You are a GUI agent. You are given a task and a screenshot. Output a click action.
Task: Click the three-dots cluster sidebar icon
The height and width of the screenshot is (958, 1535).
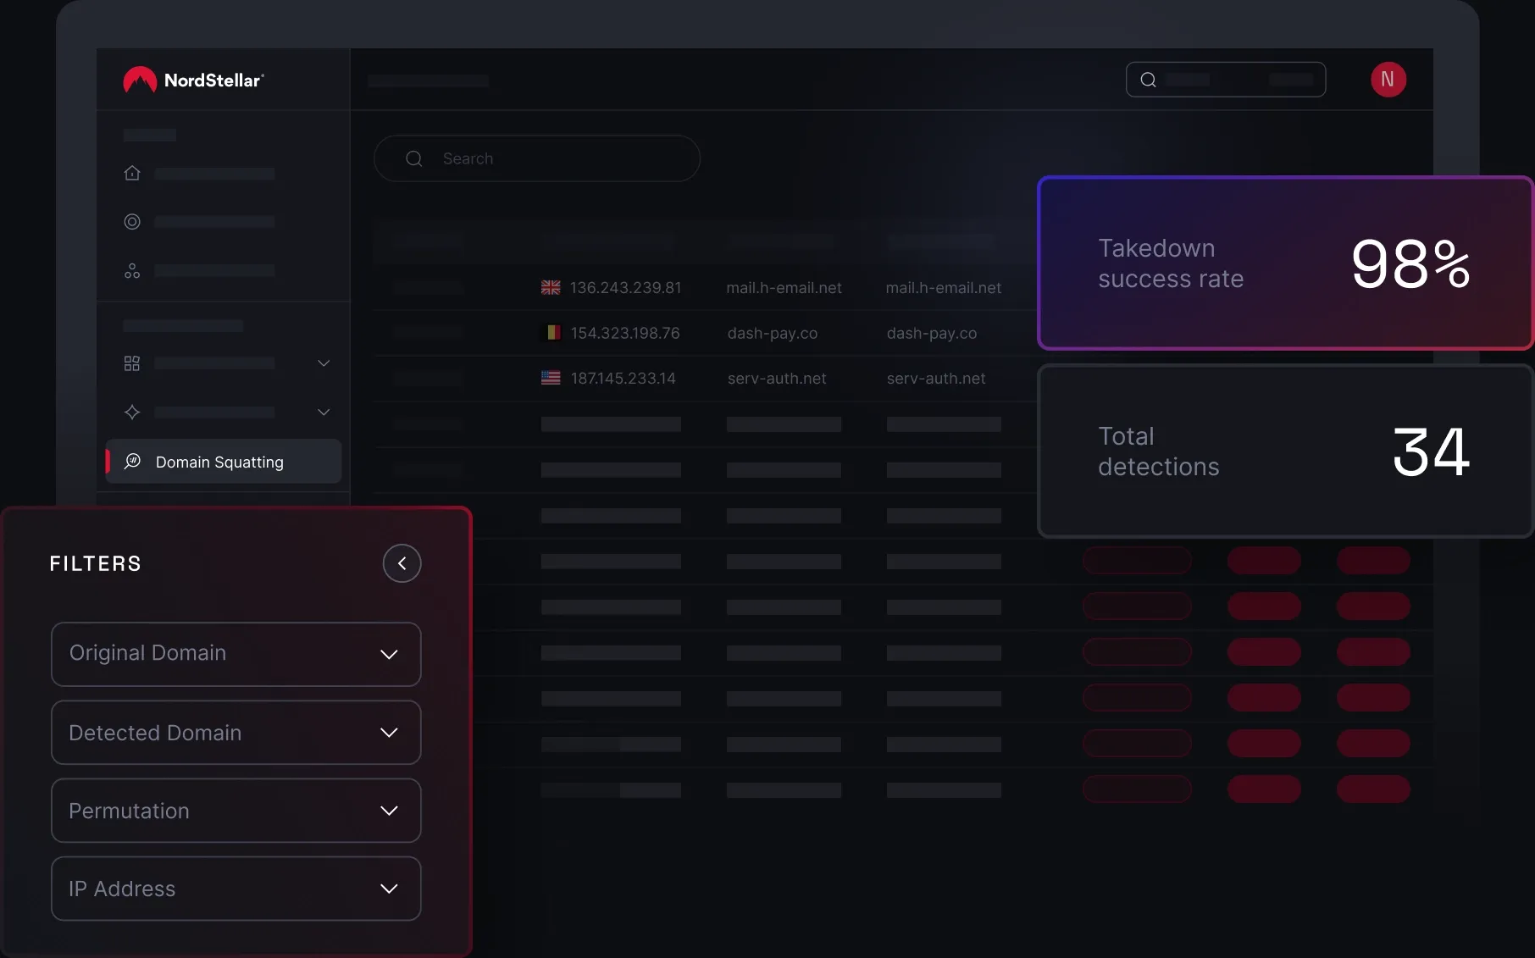[132, 271]
